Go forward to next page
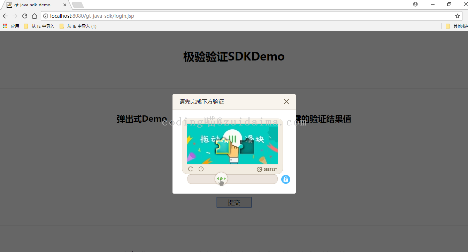468x252 pixels. (15, 16)
